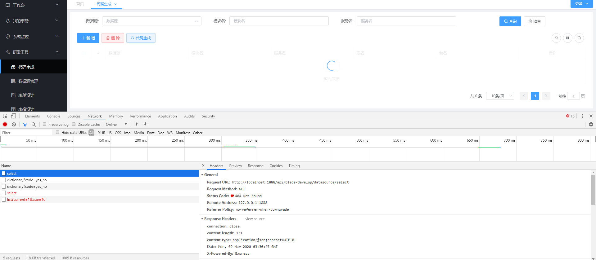Image resolution: width=596 pixels, height=260 pixels.
Task: Click the 系统监控 shield icon
Action: [8, 36]
